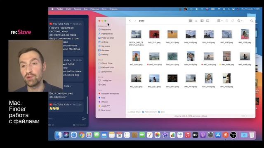264x148 pixels.
Task: Click the IMG_1059.jpeg file name
Action: point(226,87)
